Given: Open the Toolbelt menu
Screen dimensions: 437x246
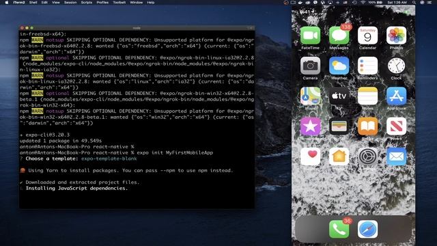Looking at the screenshot, I should pyautogui.click(x=119, y=2).
